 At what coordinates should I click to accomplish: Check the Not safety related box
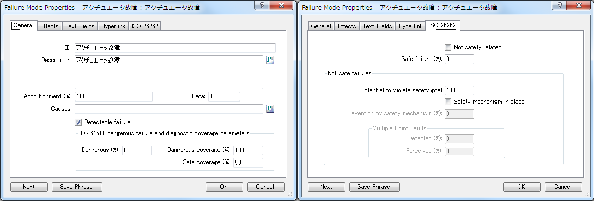[x=448, y=47]
